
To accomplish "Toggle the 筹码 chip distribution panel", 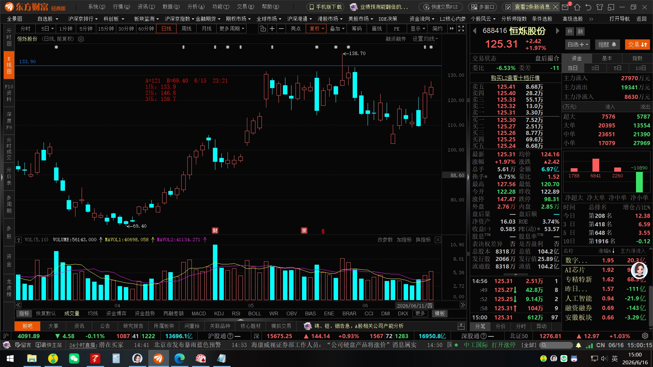I will click(x=357, y=29).
